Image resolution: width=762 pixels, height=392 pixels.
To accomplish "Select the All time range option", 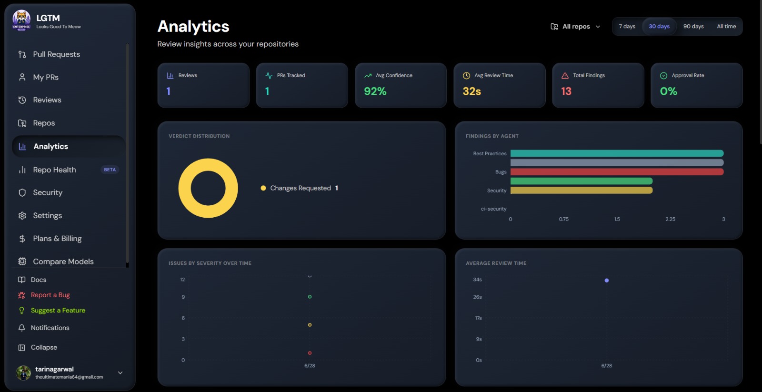I will 726,27.
